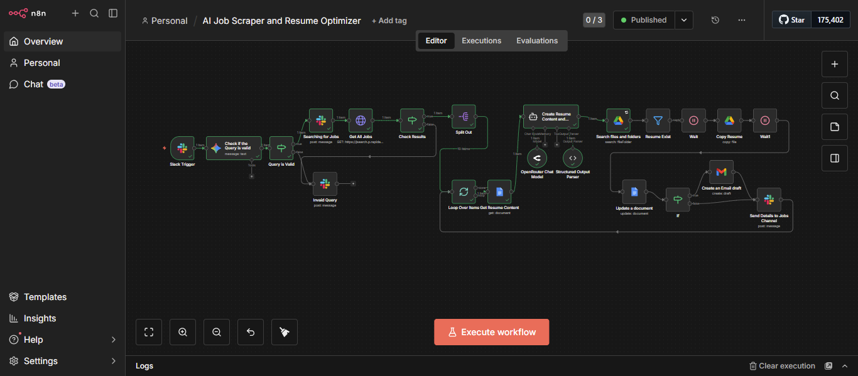Expand the Published dropdown arrow
This screenshot has height=376, width=858.
pyautogui.click(x=684, y=20)
